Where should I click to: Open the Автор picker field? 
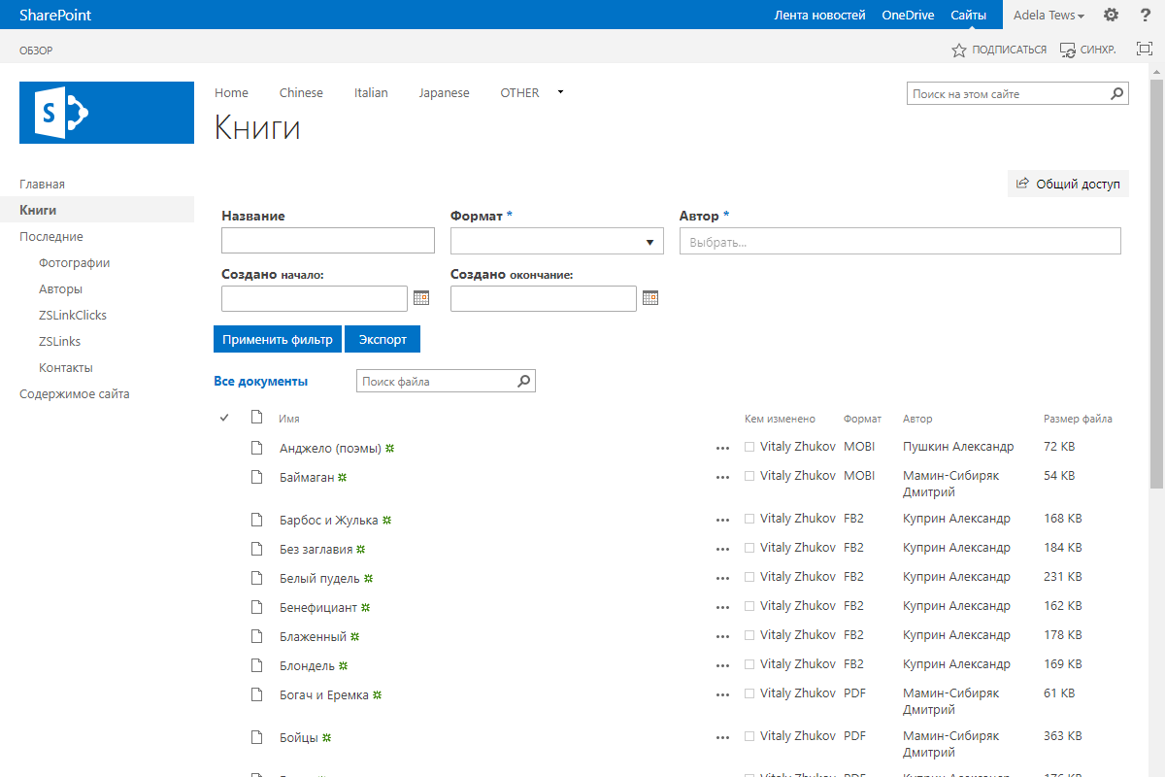point(900,241)
